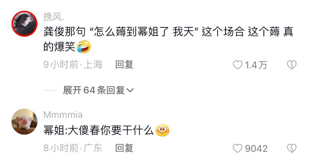Tap the 8小时前·广东 timestamp

pyautogui.click(x=73, y=148)
